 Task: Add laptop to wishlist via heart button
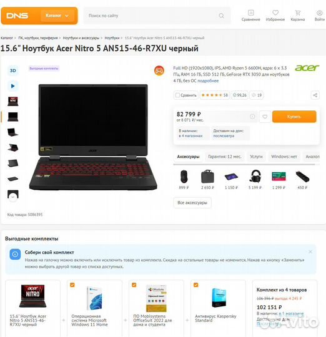point(265,117)
